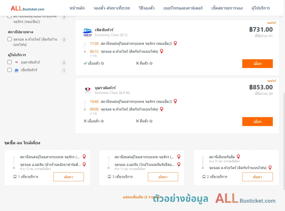285x211 pixels.
Task: Click เชิดชัยทัวร์ logo on the 731 baht trip
Action: (x=87, y=32)
